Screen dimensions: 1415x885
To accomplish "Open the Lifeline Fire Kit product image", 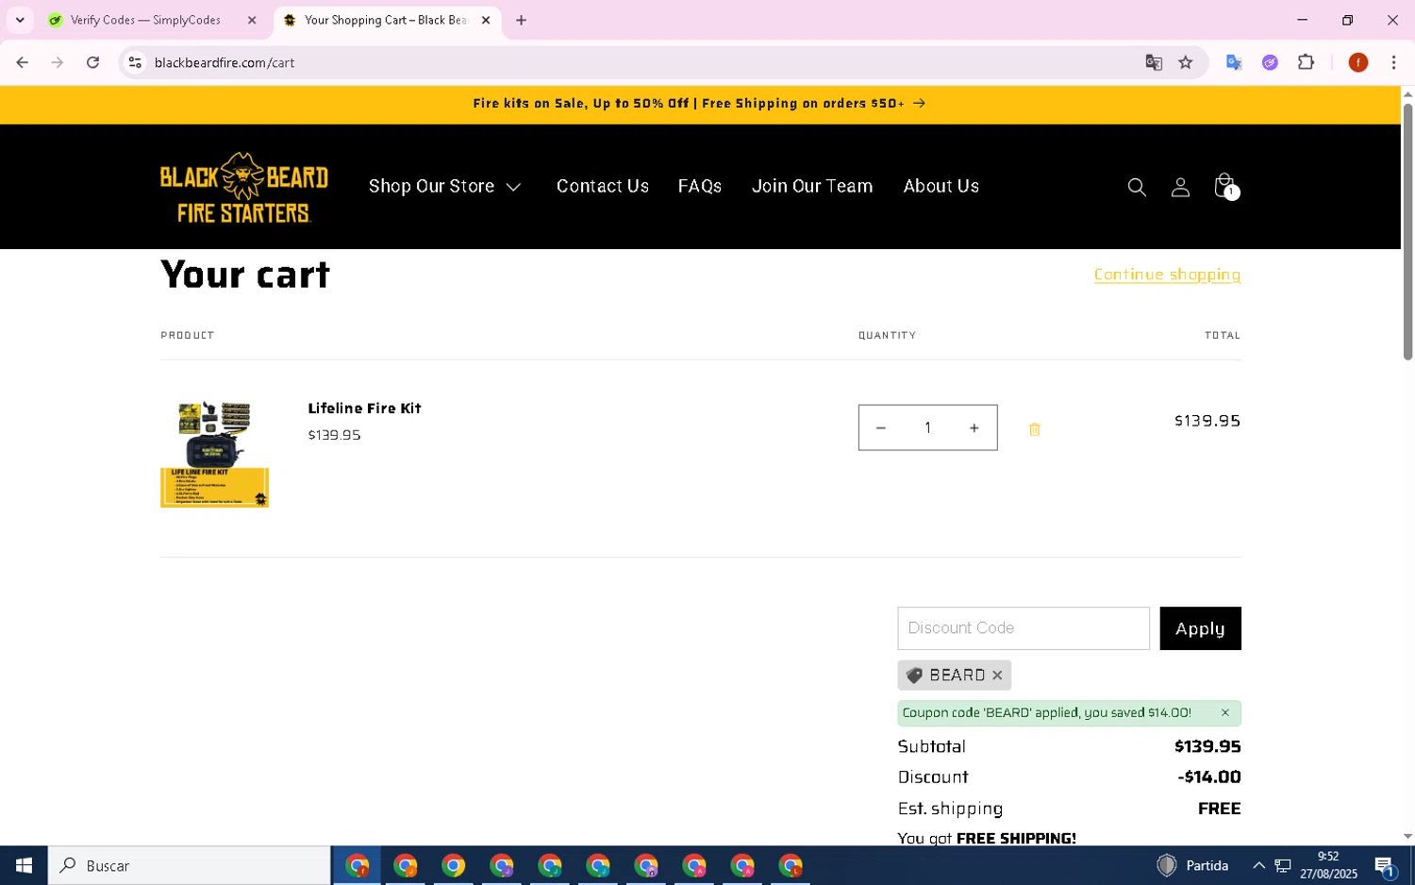I will [215, 453].
